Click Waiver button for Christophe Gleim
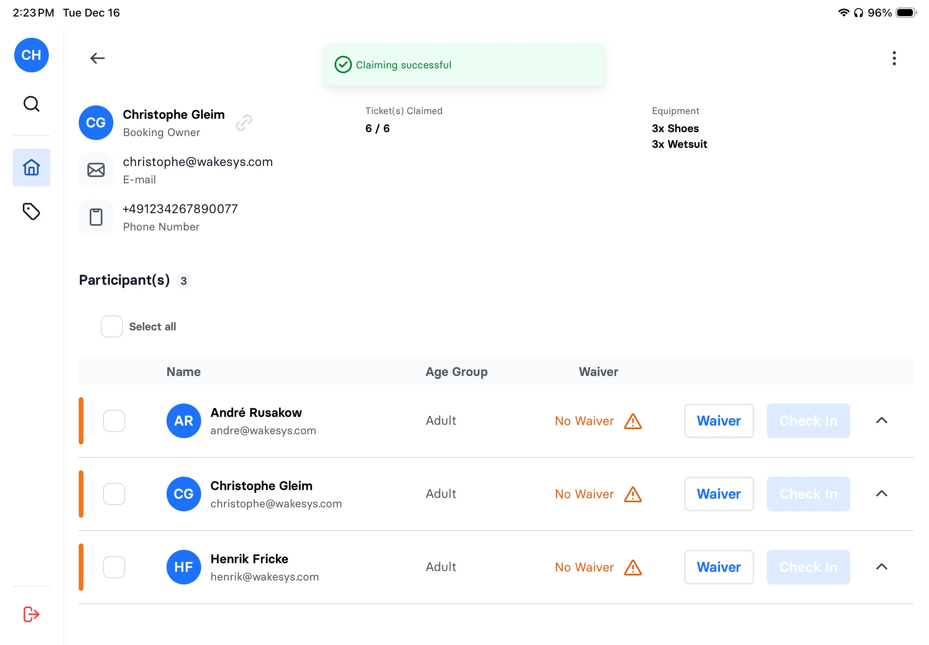The height and width of the screenshot is (645, 929). (718, 494)
